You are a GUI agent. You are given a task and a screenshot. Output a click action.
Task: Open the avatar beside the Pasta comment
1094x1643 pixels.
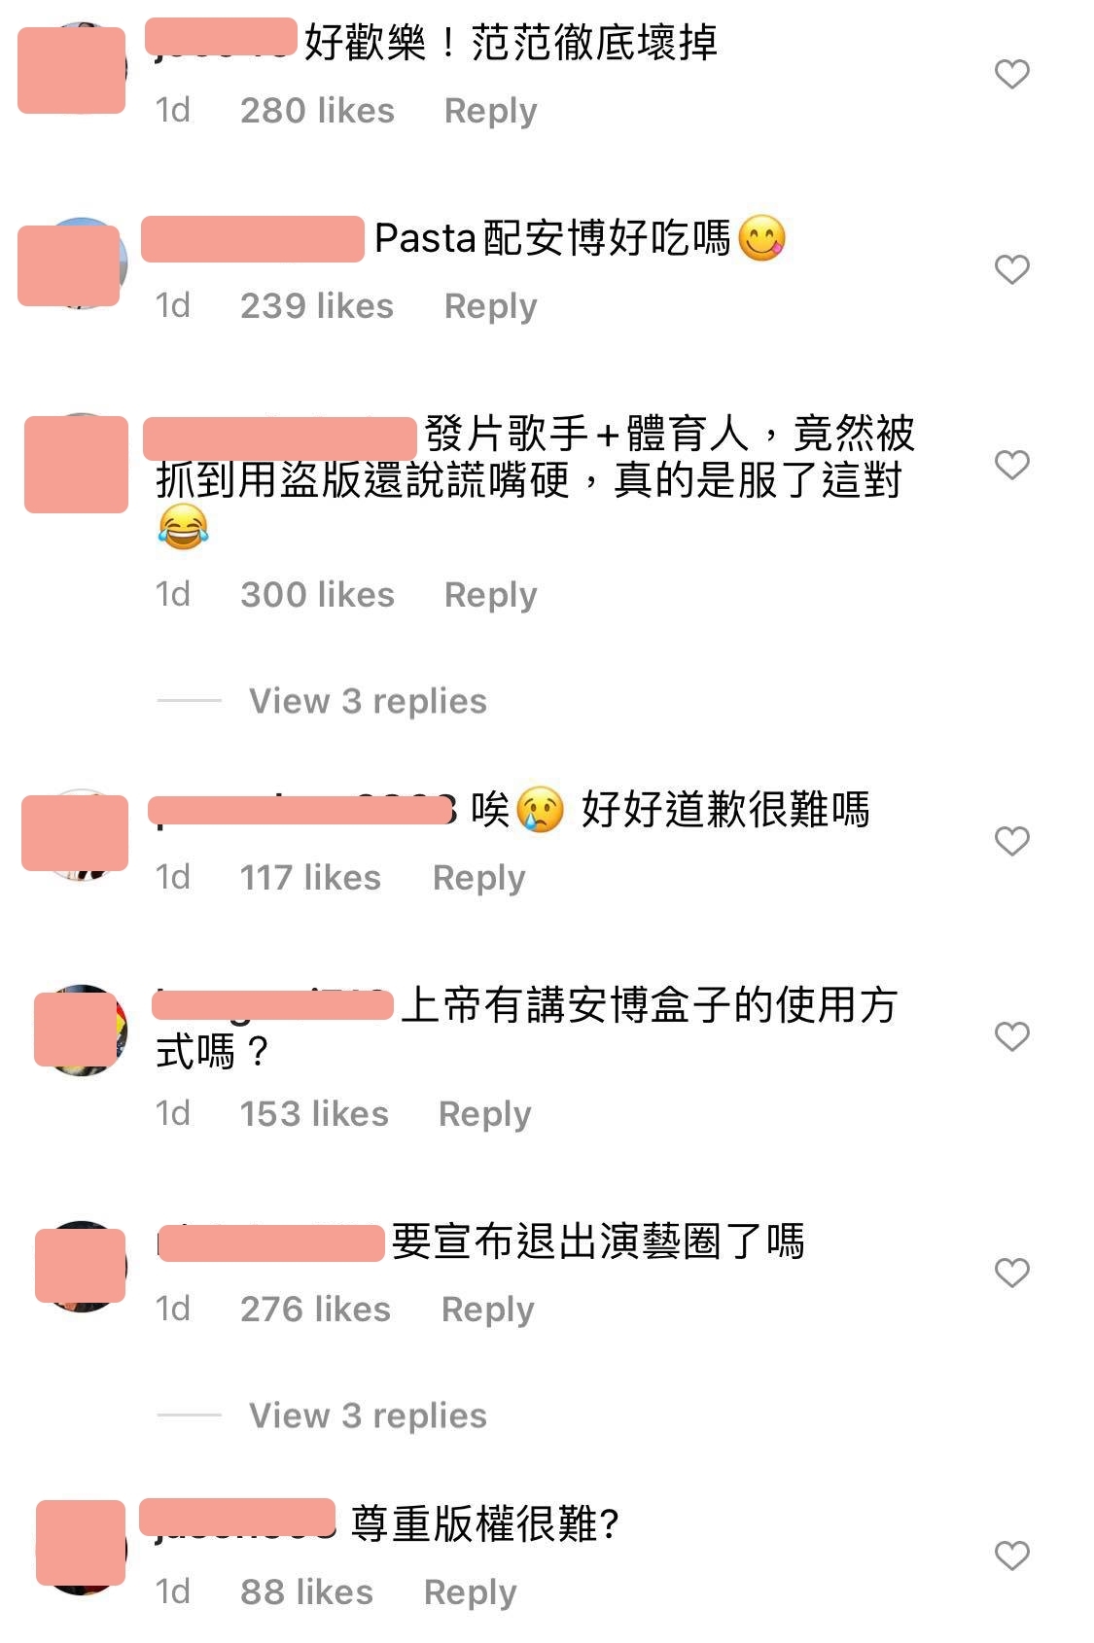click(74, 264)
